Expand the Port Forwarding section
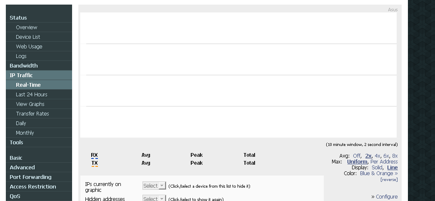 (30, 177)
